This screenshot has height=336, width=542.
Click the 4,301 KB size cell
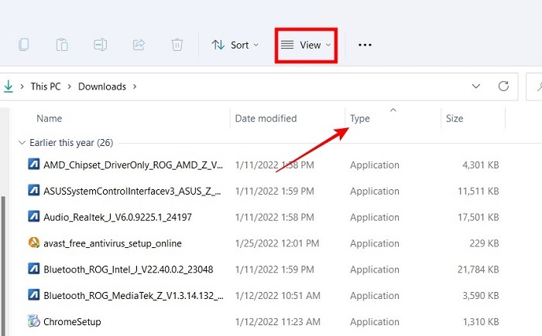coord(481,165)
